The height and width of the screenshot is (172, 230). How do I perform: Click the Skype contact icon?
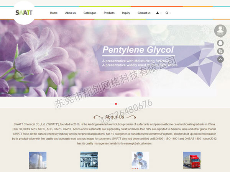[220, 51]
